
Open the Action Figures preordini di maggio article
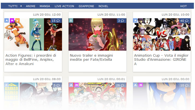pyautogui.click(x=31, y=60)
